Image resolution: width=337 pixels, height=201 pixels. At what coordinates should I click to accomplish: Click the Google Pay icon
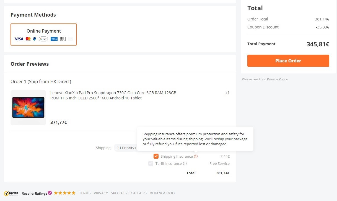tap(43, 39)
